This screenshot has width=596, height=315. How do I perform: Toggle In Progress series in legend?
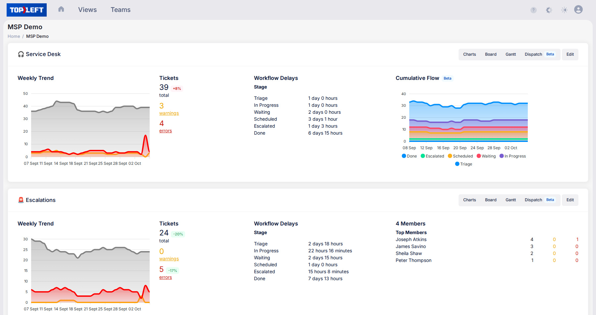pos(513,156)
